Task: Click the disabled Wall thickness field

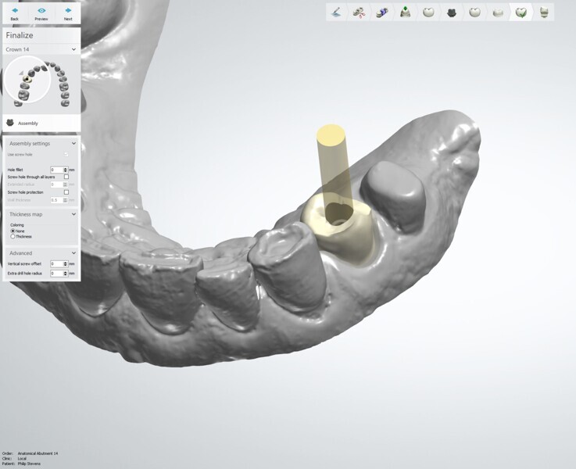Action: pos(59,200)
